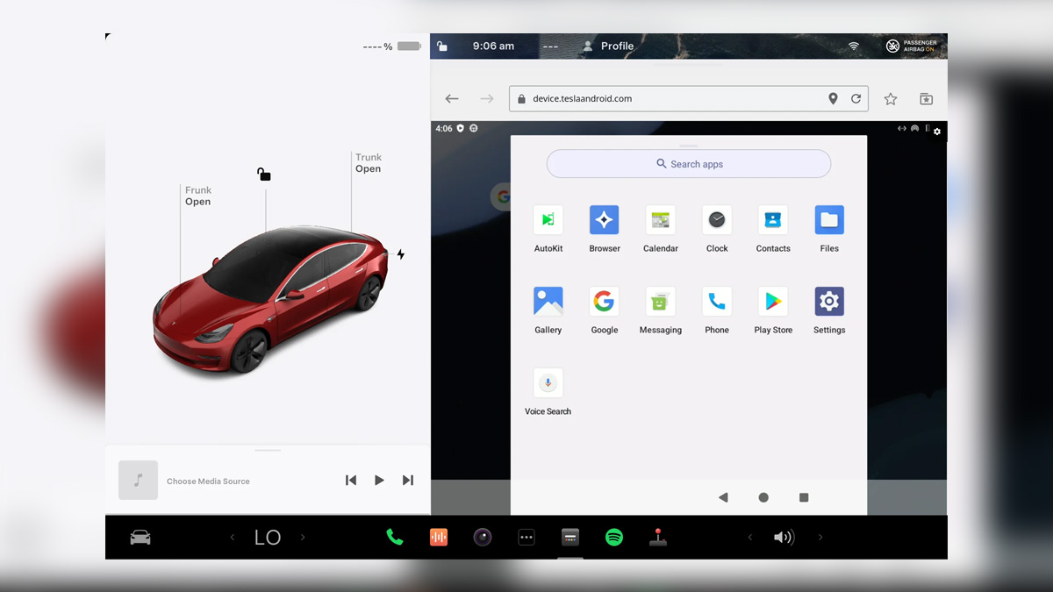Click the media panel drag handle
Screen dimensions: 1053x592
268,451
